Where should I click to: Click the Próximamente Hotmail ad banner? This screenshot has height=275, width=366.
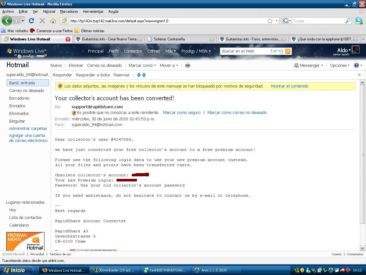tap(25, 241)
